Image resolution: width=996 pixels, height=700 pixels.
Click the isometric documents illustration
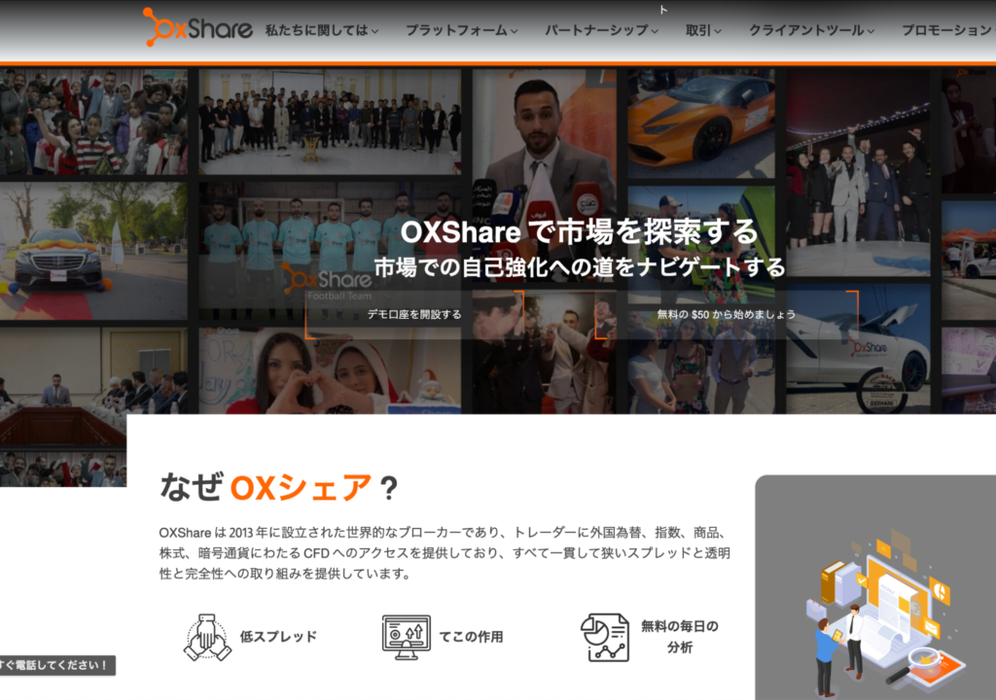(886, 612)
